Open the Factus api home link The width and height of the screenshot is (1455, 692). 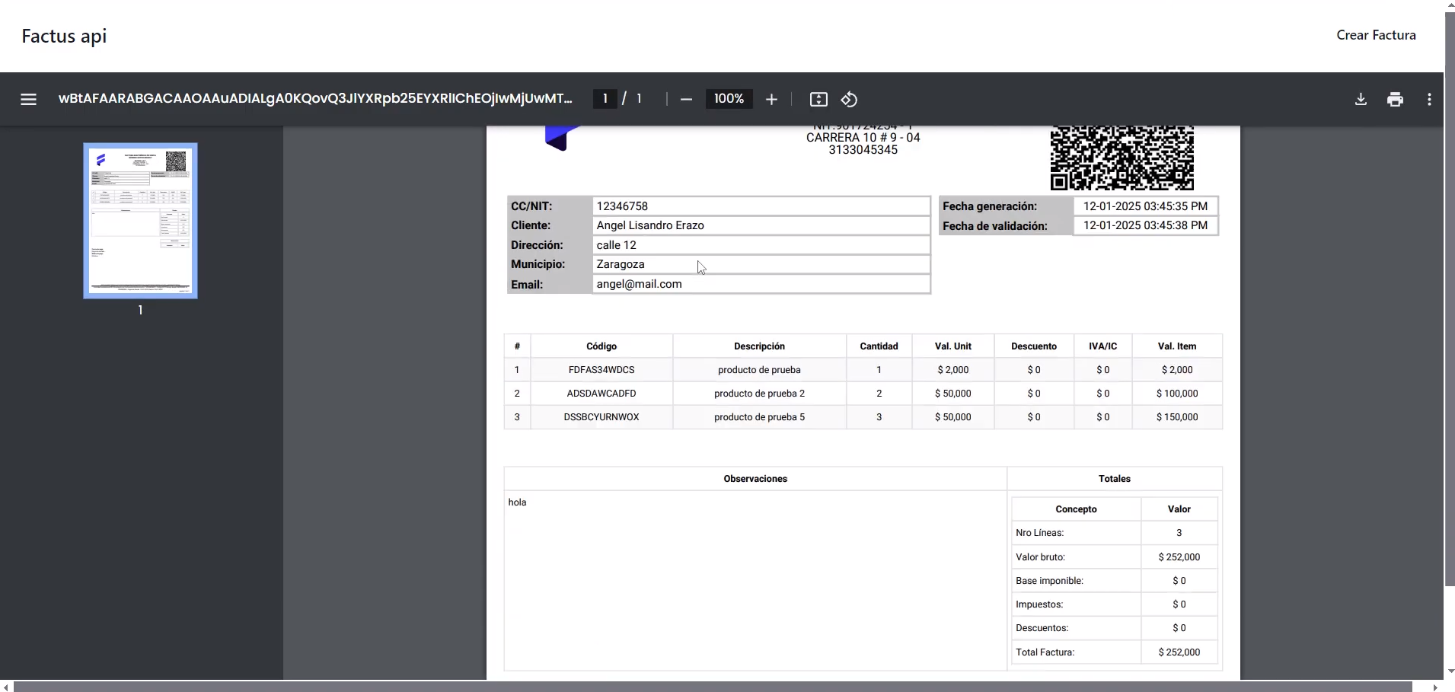pos(64,36)
